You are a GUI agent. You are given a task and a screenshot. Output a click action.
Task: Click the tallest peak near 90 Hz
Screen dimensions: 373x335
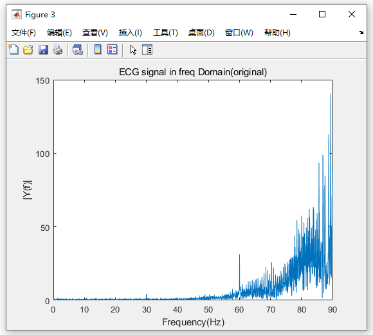pyautogui.click(x=331, y=119)
